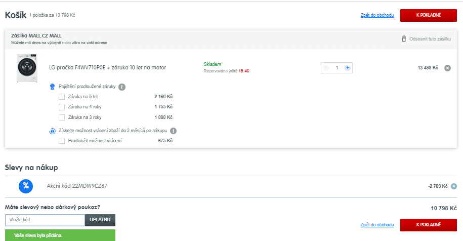Open info icon next to return option
Screen dimensions: 463x241
click(x=174, y=131)
